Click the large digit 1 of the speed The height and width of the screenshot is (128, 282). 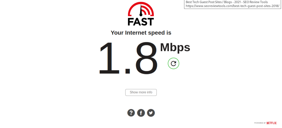(110, 58)
